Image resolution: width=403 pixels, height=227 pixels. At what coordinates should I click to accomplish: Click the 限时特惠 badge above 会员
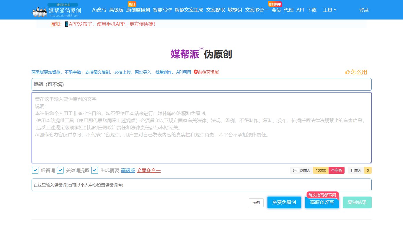point(275,4)
